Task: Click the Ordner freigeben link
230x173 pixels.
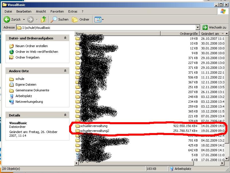Action: tap(28, 57)
